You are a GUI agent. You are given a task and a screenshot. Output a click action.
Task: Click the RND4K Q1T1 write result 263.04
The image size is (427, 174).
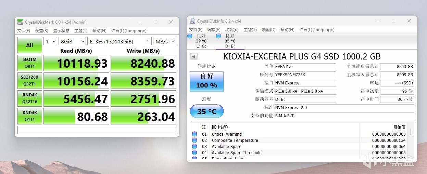coord(143,116)
